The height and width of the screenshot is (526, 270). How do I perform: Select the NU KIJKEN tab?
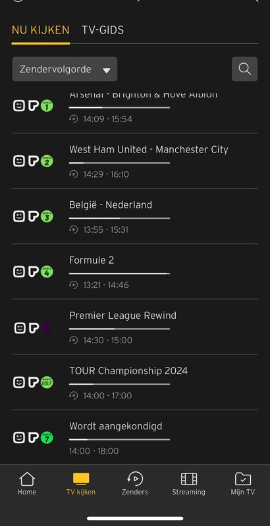(x=41, y=30)
